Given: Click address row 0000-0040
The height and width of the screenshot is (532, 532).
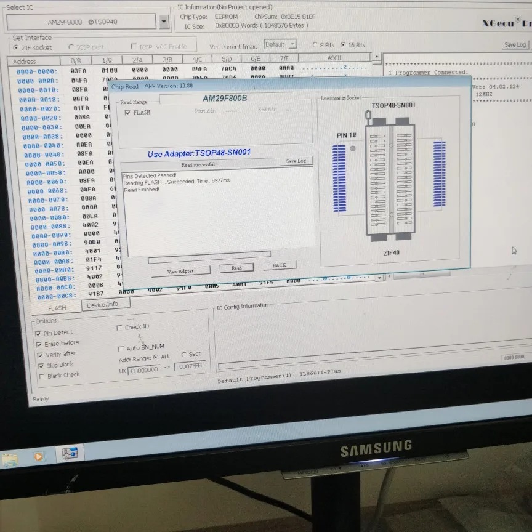Looking at the screenshot, I should (x=42, y=146).
